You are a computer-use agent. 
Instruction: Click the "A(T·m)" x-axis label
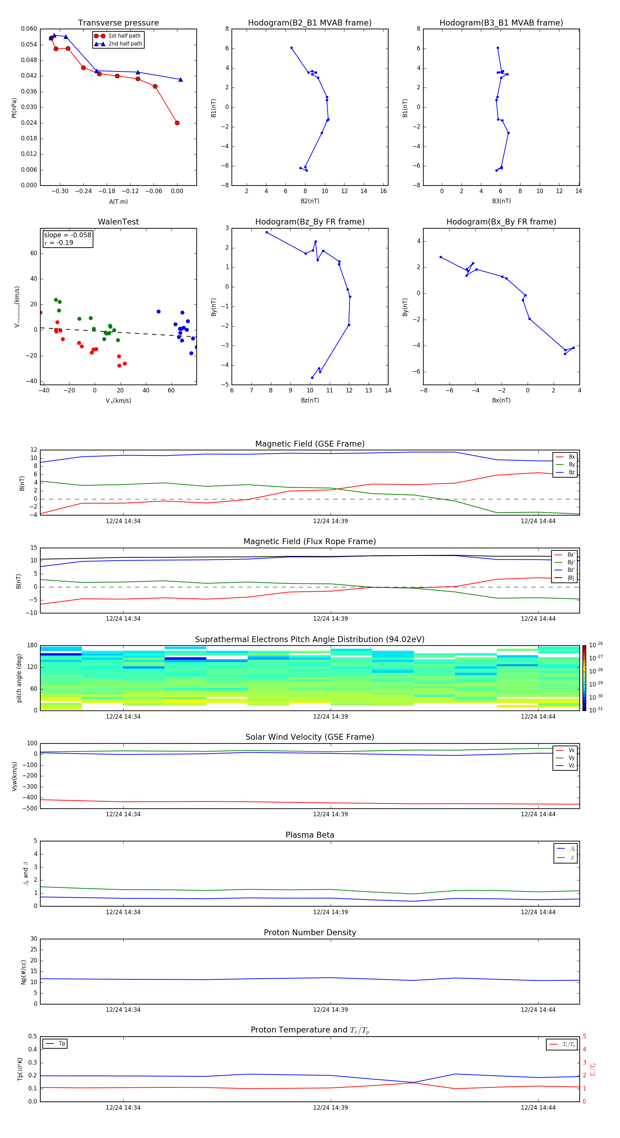tap(118, 201)
